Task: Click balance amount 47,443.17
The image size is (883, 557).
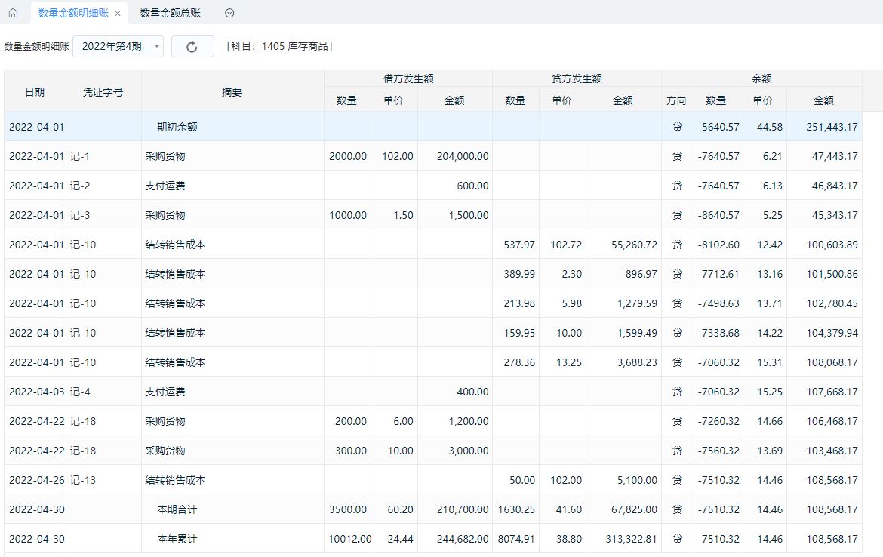Action: point(835,156)
